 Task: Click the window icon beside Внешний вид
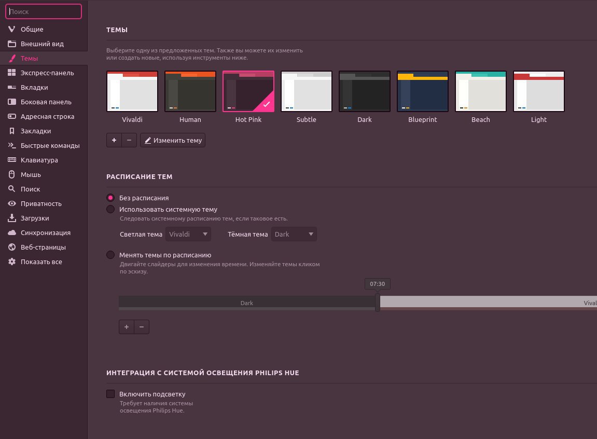click(12, 44)
